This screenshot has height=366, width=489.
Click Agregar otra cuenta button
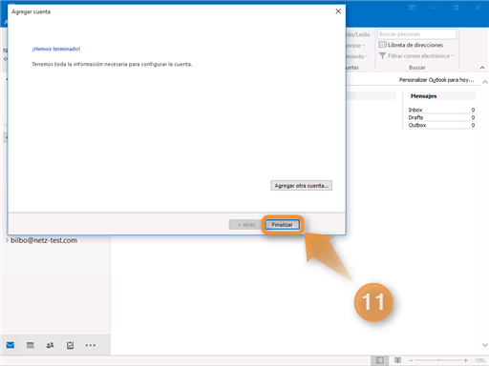click(302, 186)
